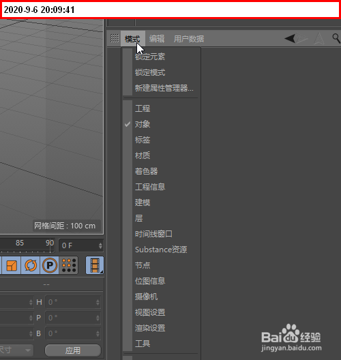Choose 锁定元素 from the mode menu
Image resolution: width=341 pixels, height=360 pixels.
(x=150, y=57)
